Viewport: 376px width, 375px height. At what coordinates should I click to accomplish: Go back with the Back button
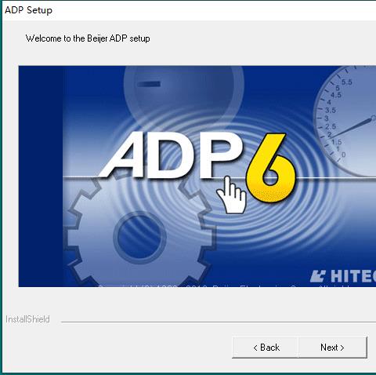(266, 348)
